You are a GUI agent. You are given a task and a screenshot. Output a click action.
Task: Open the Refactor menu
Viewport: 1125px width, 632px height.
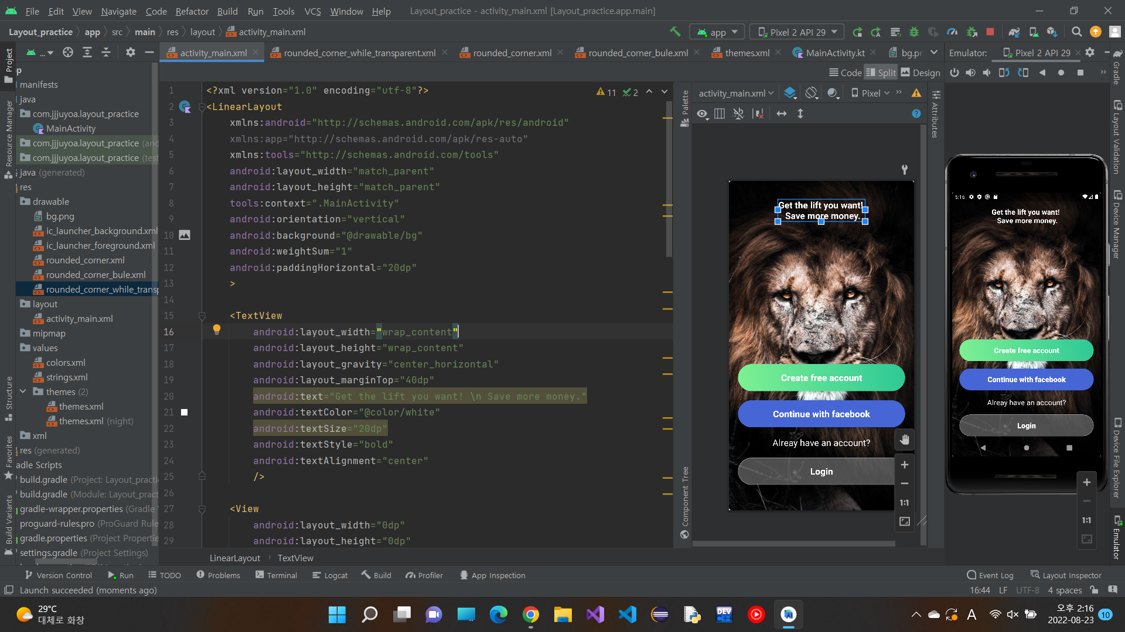point(192,11)
